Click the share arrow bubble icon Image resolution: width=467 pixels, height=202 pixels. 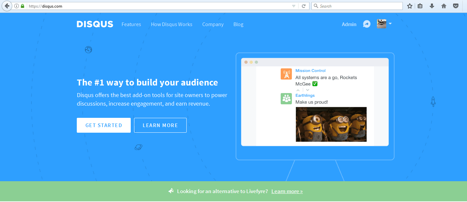click(367, 24)
